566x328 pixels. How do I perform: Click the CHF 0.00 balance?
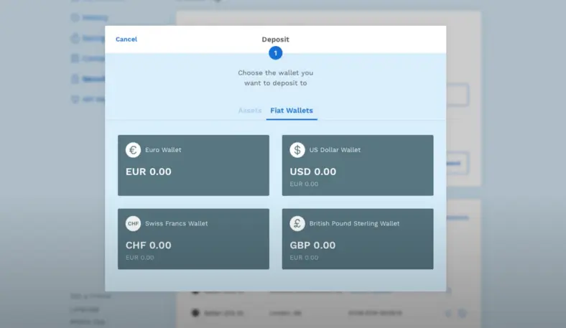[x=149, y=245]
